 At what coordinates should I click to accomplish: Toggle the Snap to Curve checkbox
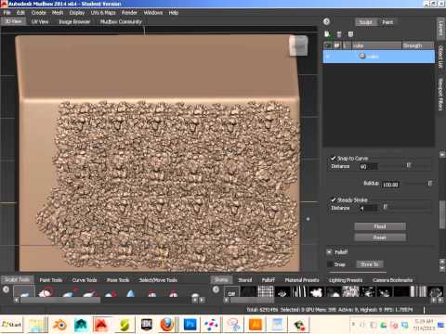click(334, 158)
